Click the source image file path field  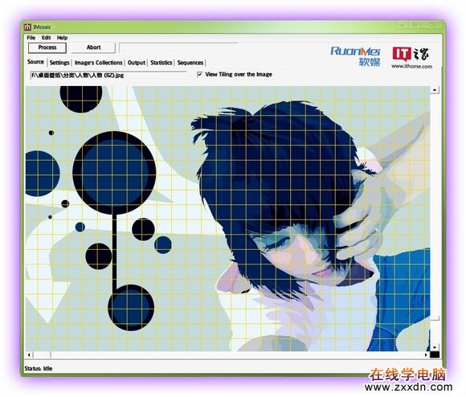point(108,76)
